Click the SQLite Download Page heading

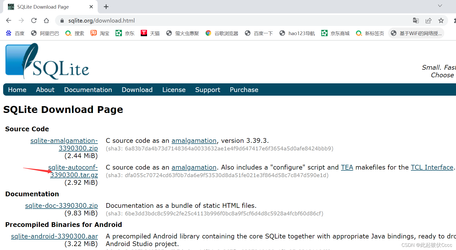(x=63, y=110)
